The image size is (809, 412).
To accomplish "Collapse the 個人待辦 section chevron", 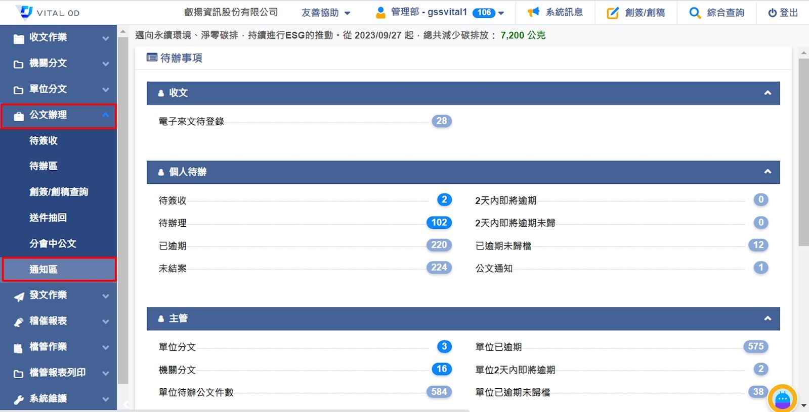I will 767,172.
